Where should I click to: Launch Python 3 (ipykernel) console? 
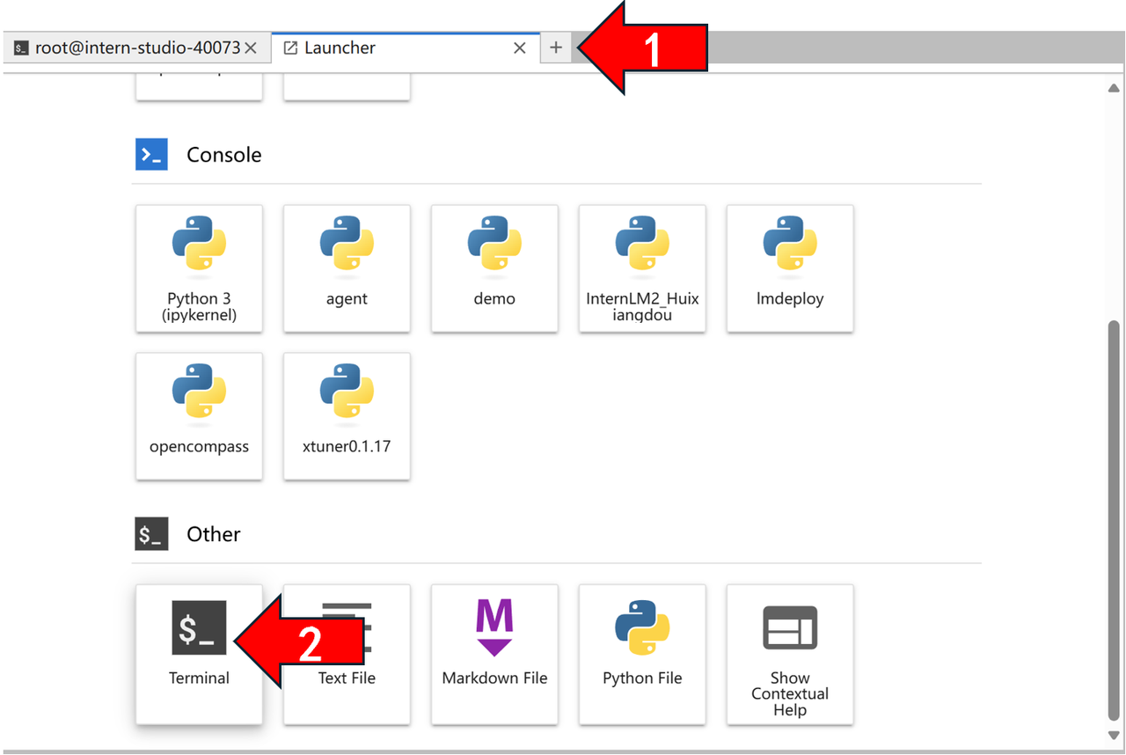tap(199, 268)
